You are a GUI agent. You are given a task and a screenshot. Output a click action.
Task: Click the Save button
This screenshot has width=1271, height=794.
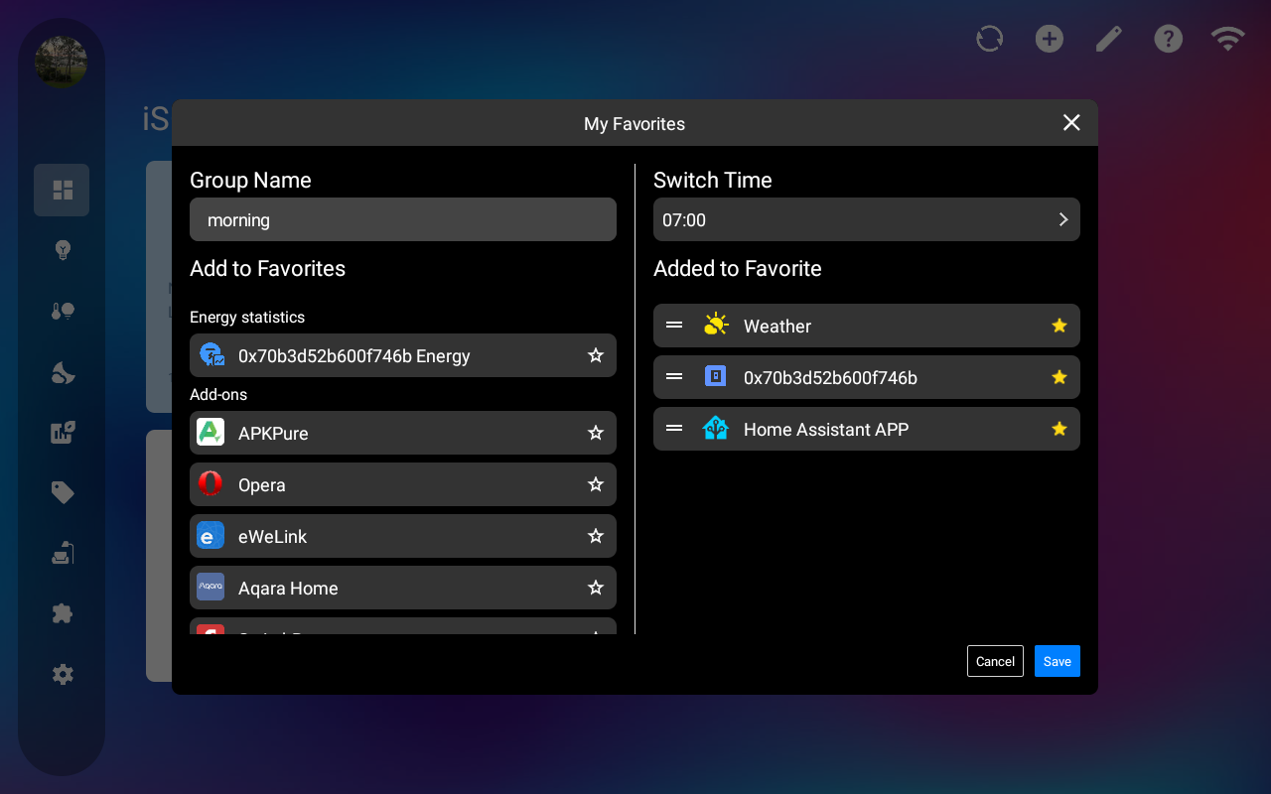(x=1057, y=661)
